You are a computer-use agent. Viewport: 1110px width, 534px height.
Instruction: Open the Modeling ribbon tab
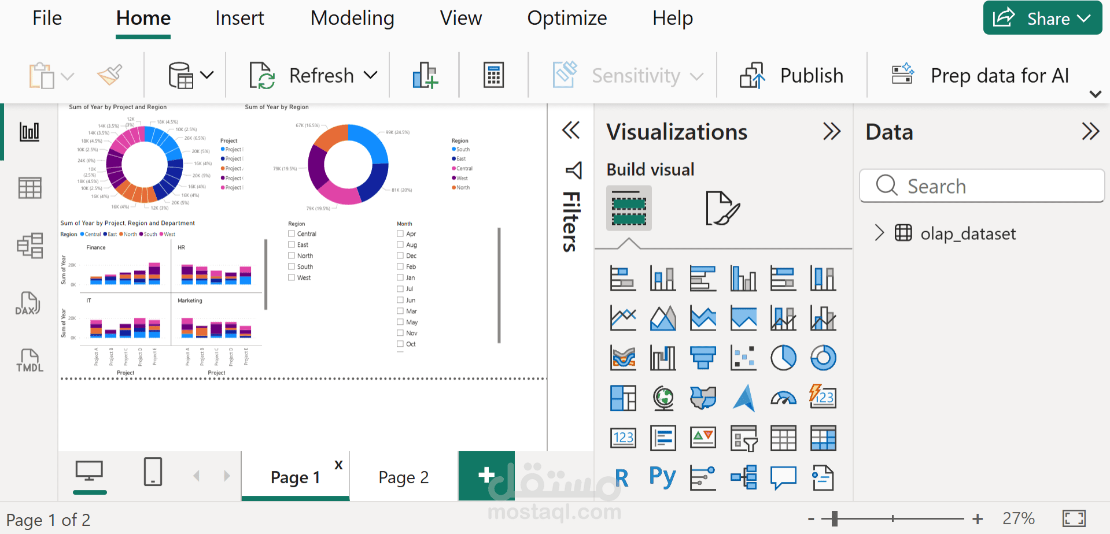352,18
